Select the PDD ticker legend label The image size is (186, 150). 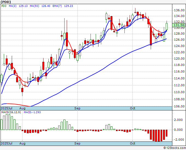4,6
